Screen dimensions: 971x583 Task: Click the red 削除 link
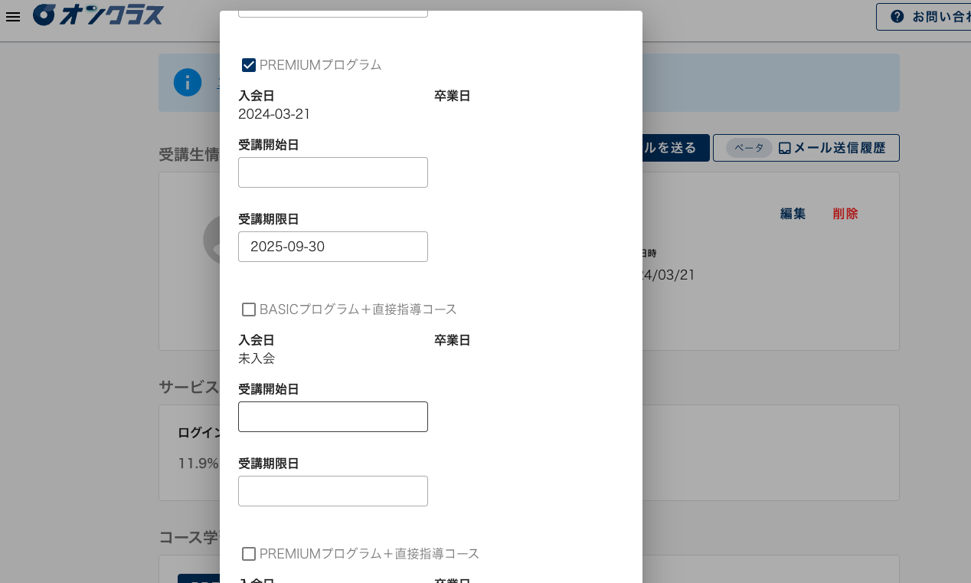(x=845, y=214)
